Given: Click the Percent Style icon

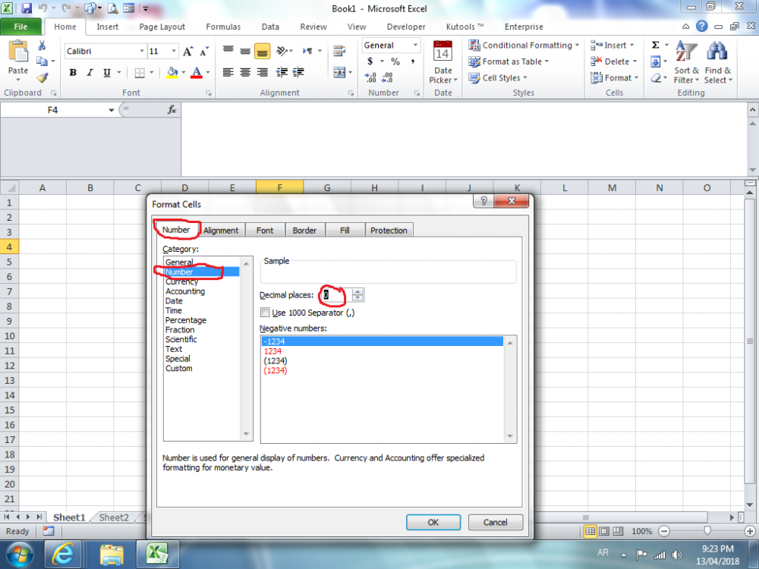Looking at the screenshot, I should 395,61.
